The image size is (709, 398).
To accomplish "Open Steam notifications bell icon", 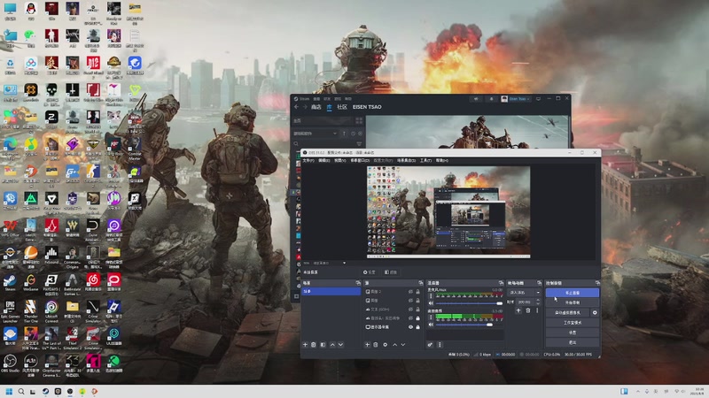I will point(492,99).
